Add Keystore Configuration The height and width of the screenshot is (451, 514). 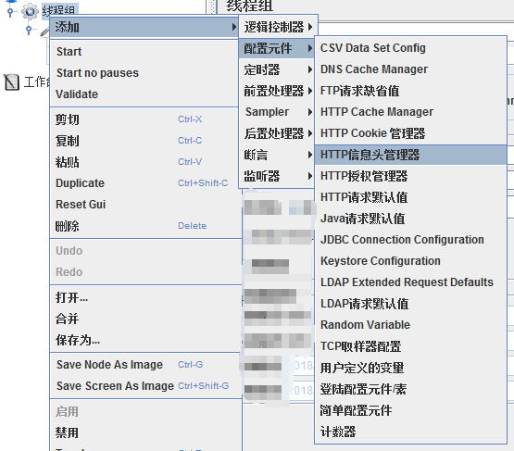[x=411, y=261]
